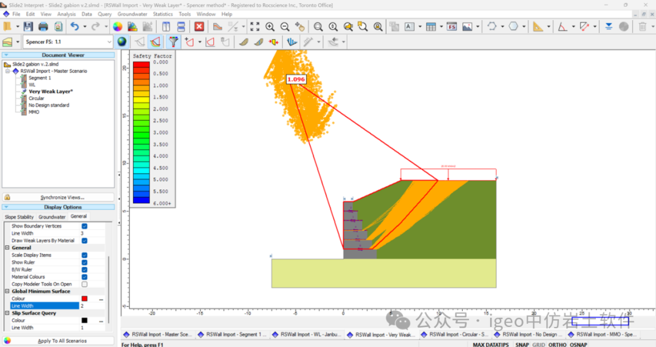Toggle Show Boundary Vertices checkbox

(84, 226)
